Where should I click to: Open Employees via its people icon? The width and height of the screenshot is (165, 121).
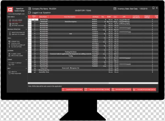pyautogui.click(x=10, y=24)
